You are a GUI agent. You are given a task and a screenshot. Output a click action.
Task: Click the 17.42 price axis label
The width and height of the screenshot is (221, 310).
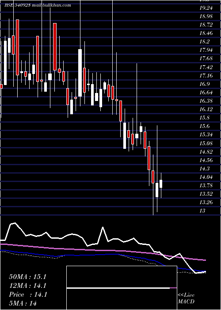(206, 67)
